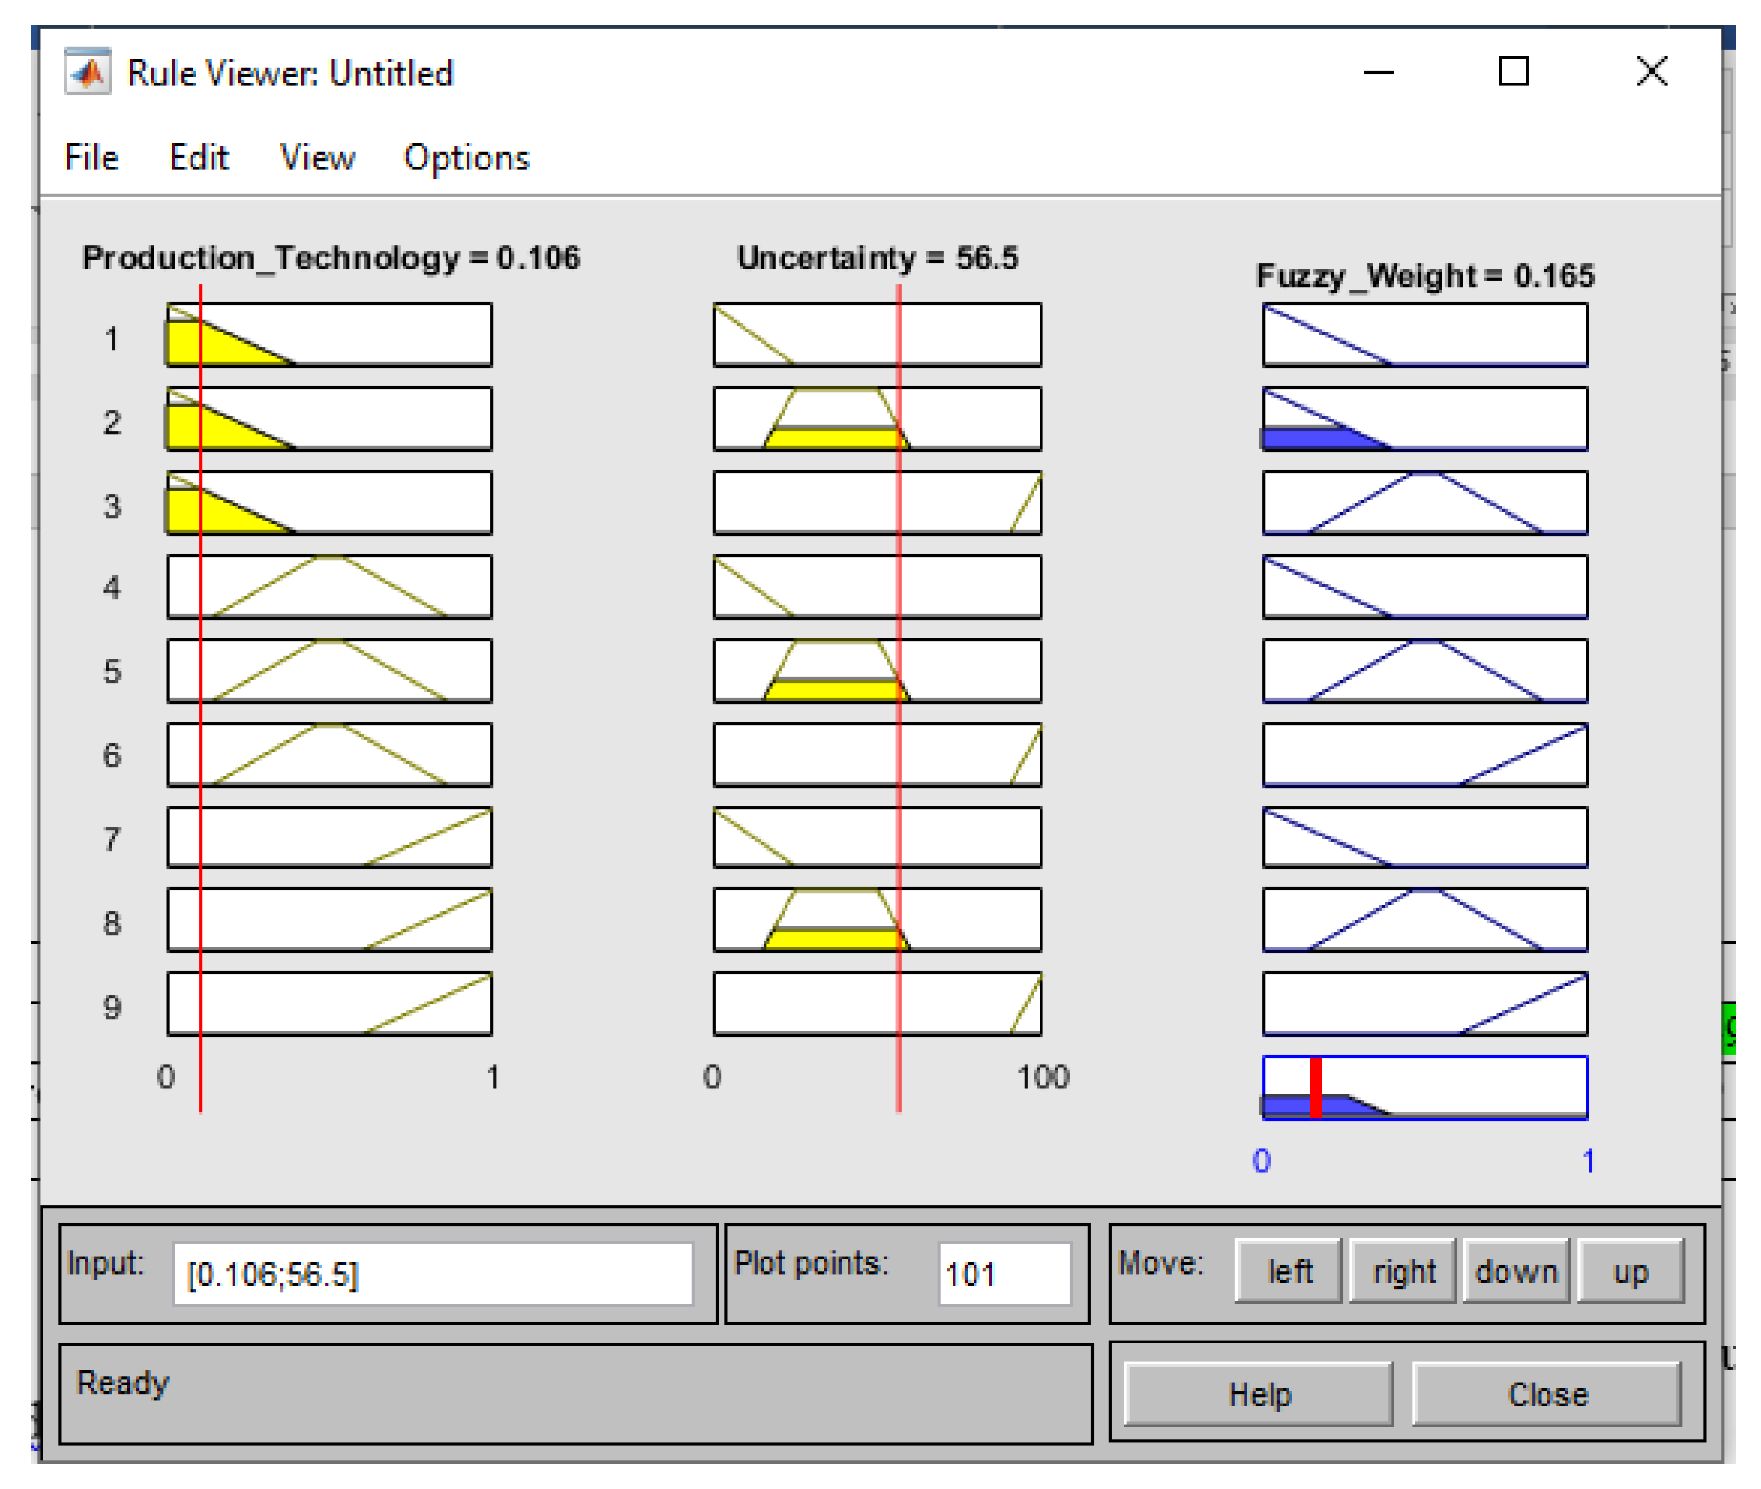Click the Input field with [0.106;56.5]
This screenshot has height=1489, width=1761.
click(x=432, y=1274)
